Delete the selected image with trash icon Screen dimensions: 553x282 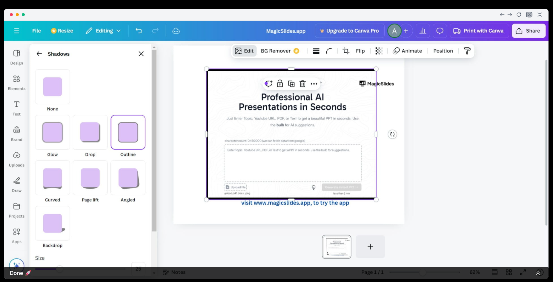coord(302,84)
